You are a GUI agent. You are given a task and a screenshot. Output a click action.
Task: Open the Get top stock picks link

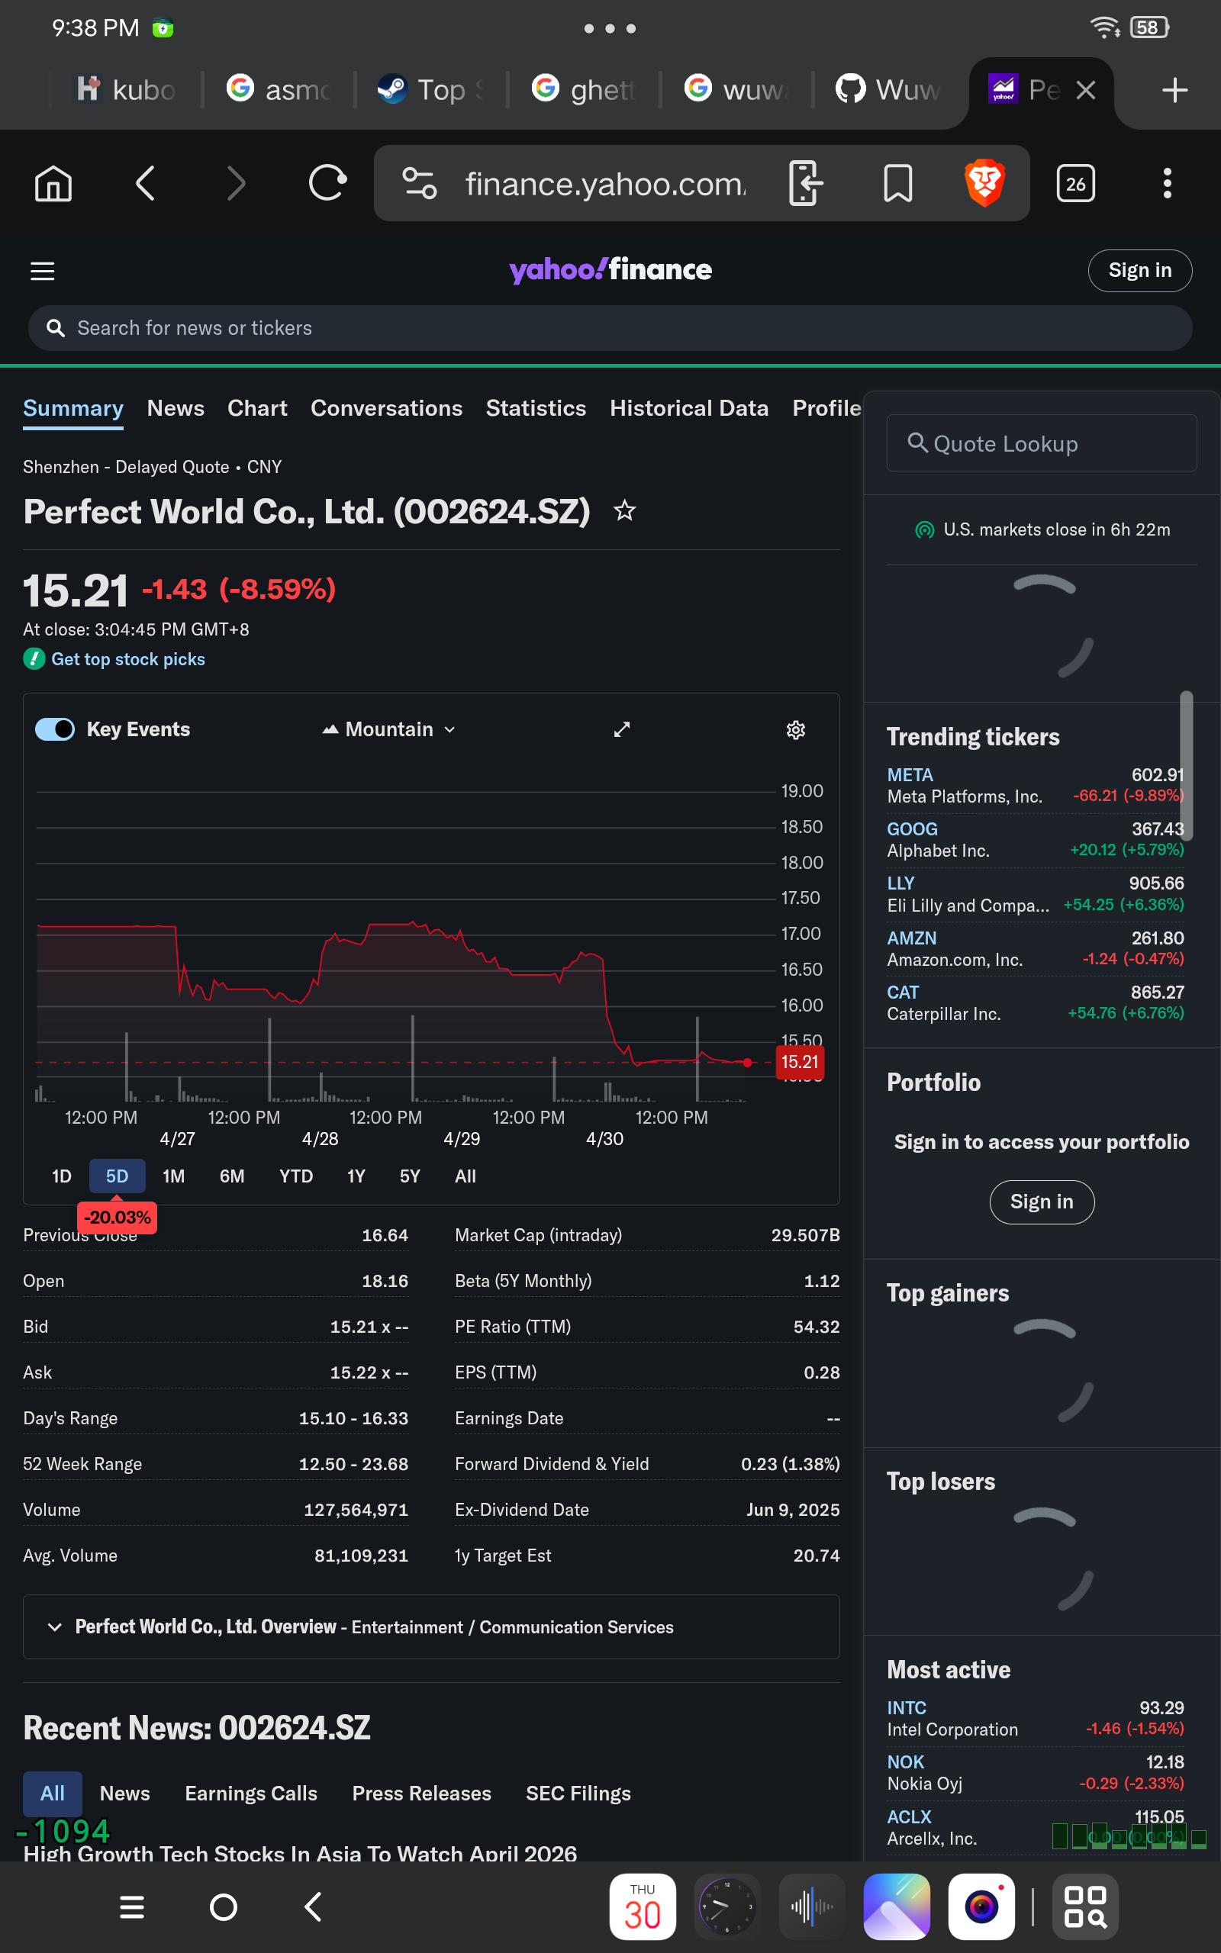click(127, 659)
